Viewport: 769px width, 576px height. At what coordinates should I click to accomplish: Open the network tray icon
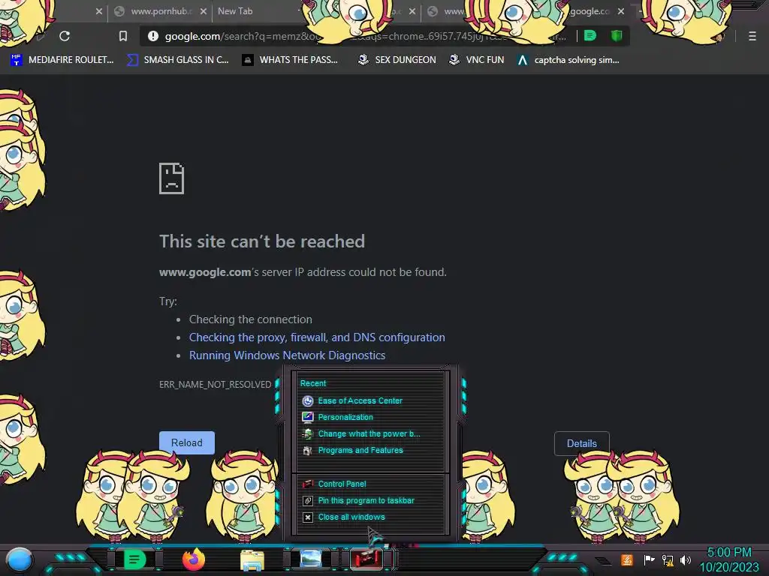(x=668, y=559)
